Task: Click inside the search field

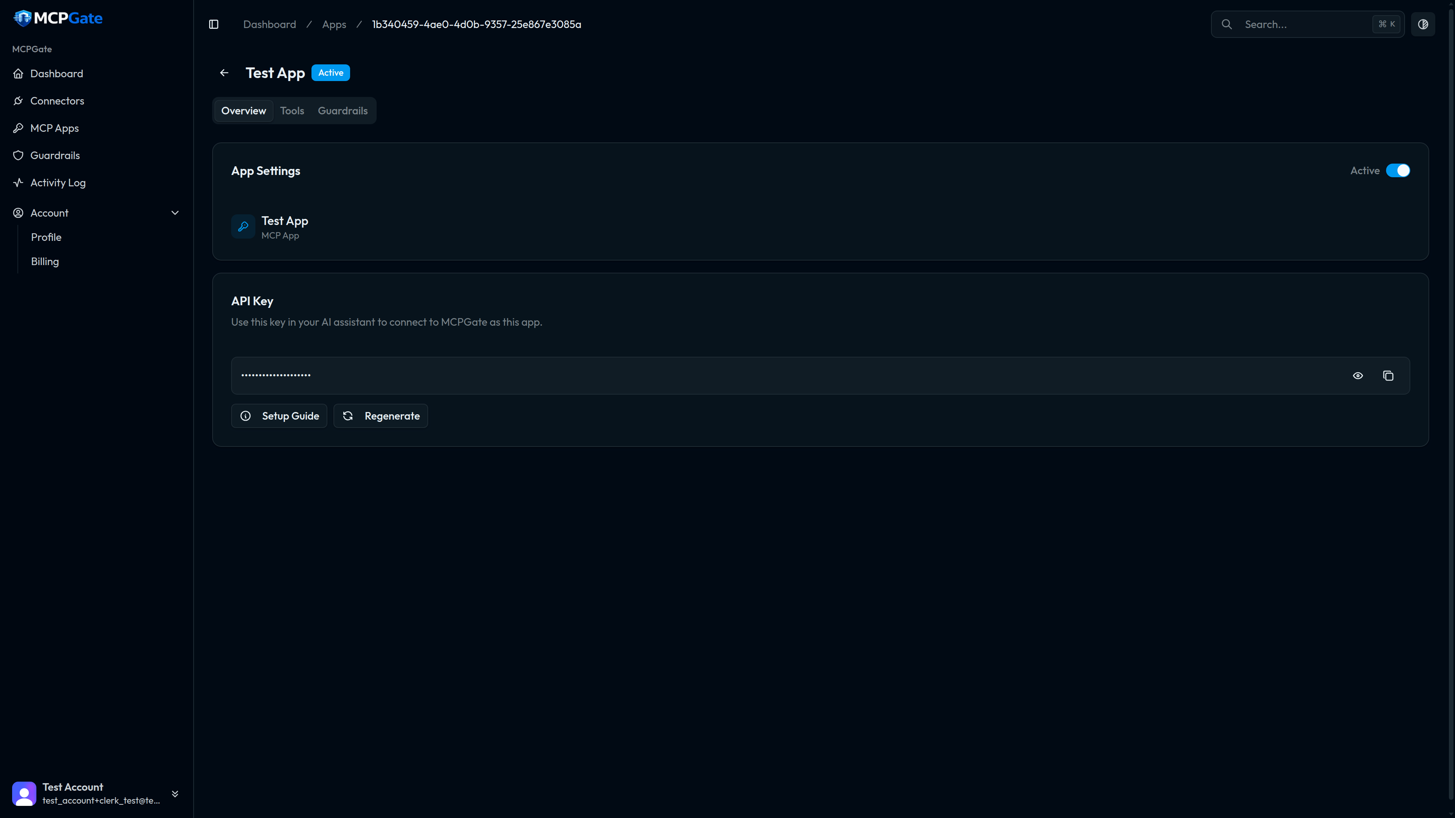Action: [1299, 24]
